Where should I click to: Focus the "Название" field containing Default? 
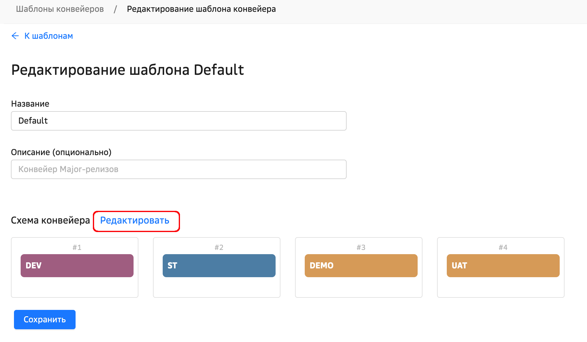[178, 121]
